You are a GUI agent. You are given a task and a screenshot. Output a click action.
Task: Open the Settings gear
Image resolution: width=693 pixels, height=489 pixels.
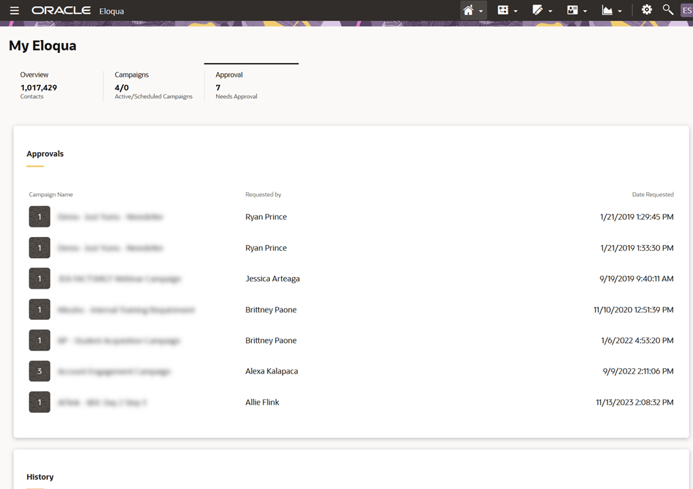click(x=647, y=10)
